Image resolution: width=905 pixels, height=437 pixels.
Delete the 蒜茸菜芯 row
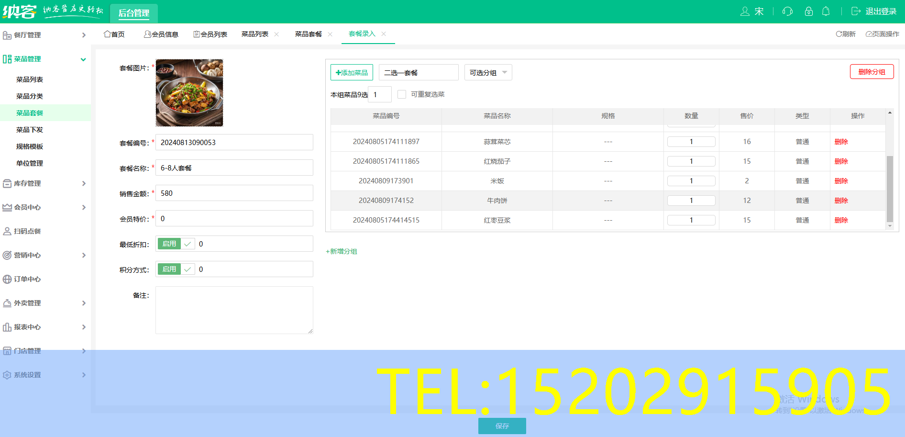[x=841, y=142]
